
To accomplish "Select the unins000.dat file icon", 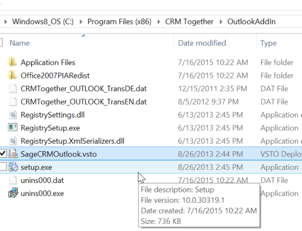I will (x=13, y=180).
